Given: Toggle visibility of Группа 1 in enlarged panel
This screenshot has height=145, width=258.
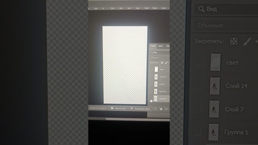Looking at the screenshot, I should (198, 132).
